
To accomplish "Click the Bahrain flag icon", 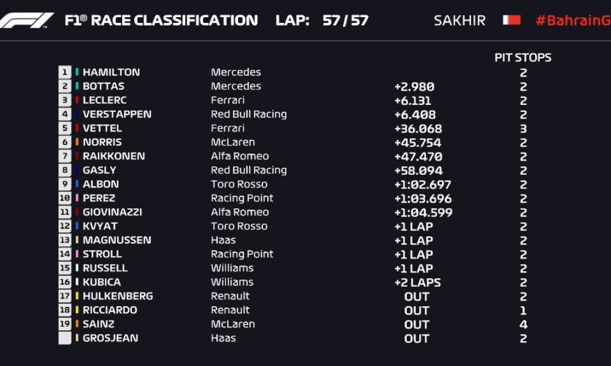I will click(x=512, y=20).
